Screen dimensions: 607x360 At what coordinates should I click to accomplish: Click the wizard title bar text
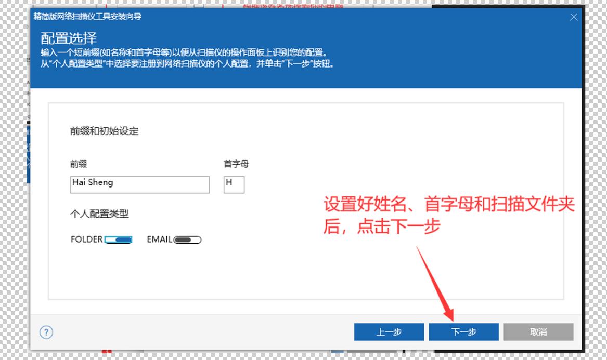click(87, 17)
